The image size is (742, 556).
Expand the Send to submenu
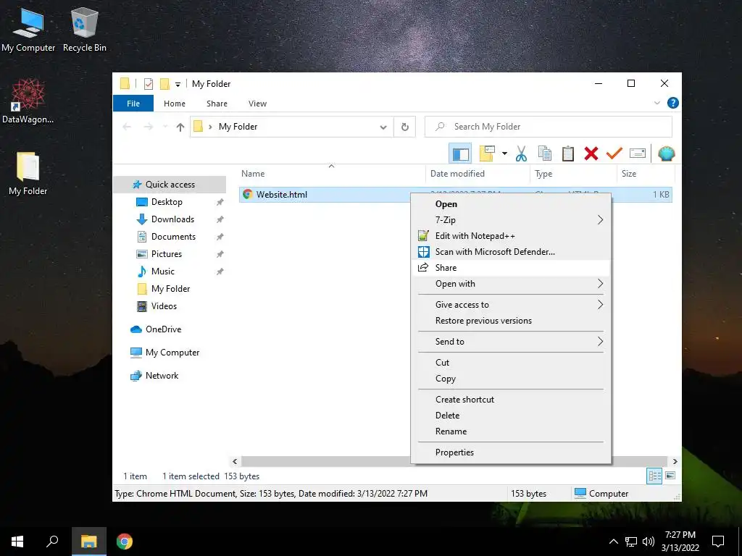511,342
